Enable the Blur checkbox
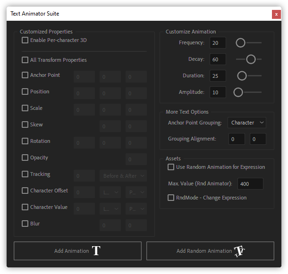288x274 pixels. point(25,224)
